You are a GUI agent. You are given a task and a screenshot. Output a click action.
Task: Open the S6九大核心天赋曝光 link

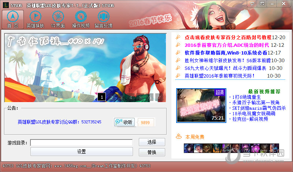tap(225, 68)
